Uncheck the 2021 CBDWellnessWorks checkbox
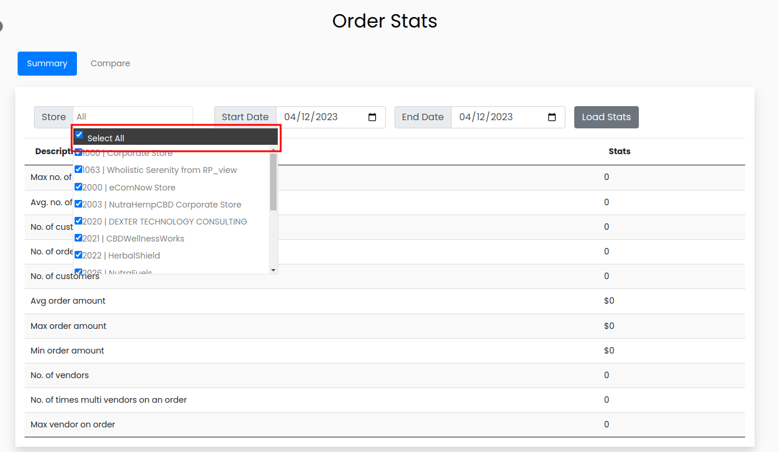 click(x=78, y=238)
